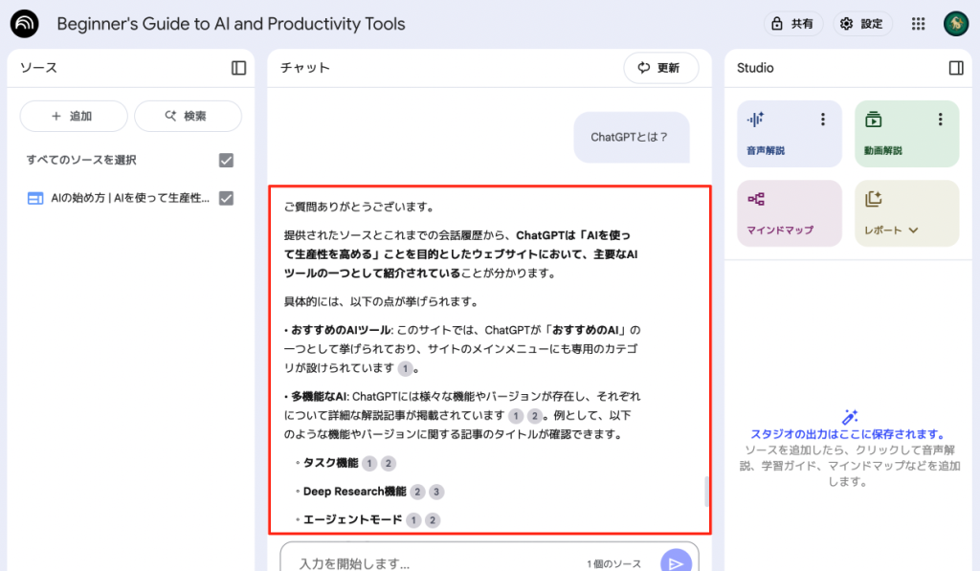Collapse the Sources panel
This screenshot has width=980, height=571.
238,68
